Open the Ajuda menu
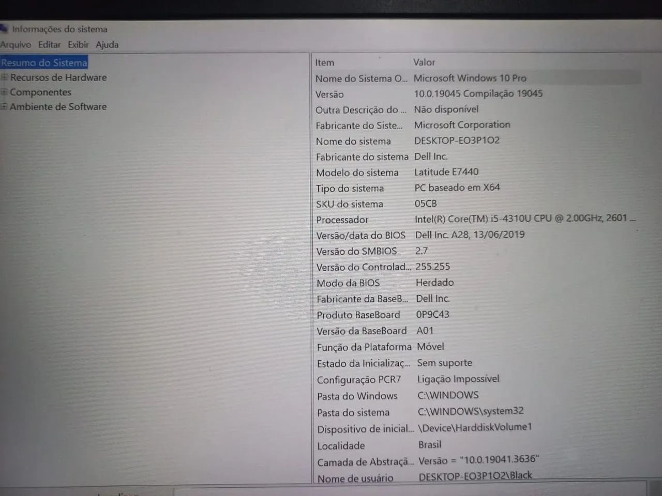Image resolution: width=662 pixels, height=496 pixels. click(107, 44)
